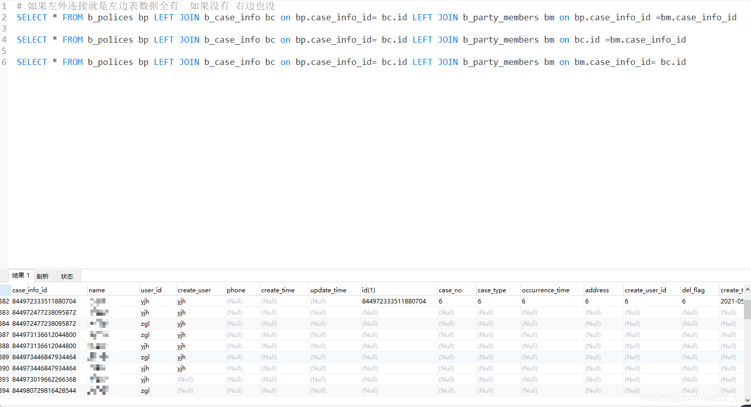Click the SELECT keyword on line 4
This screenshot has height=407, width=751.
tap(32, 40)
